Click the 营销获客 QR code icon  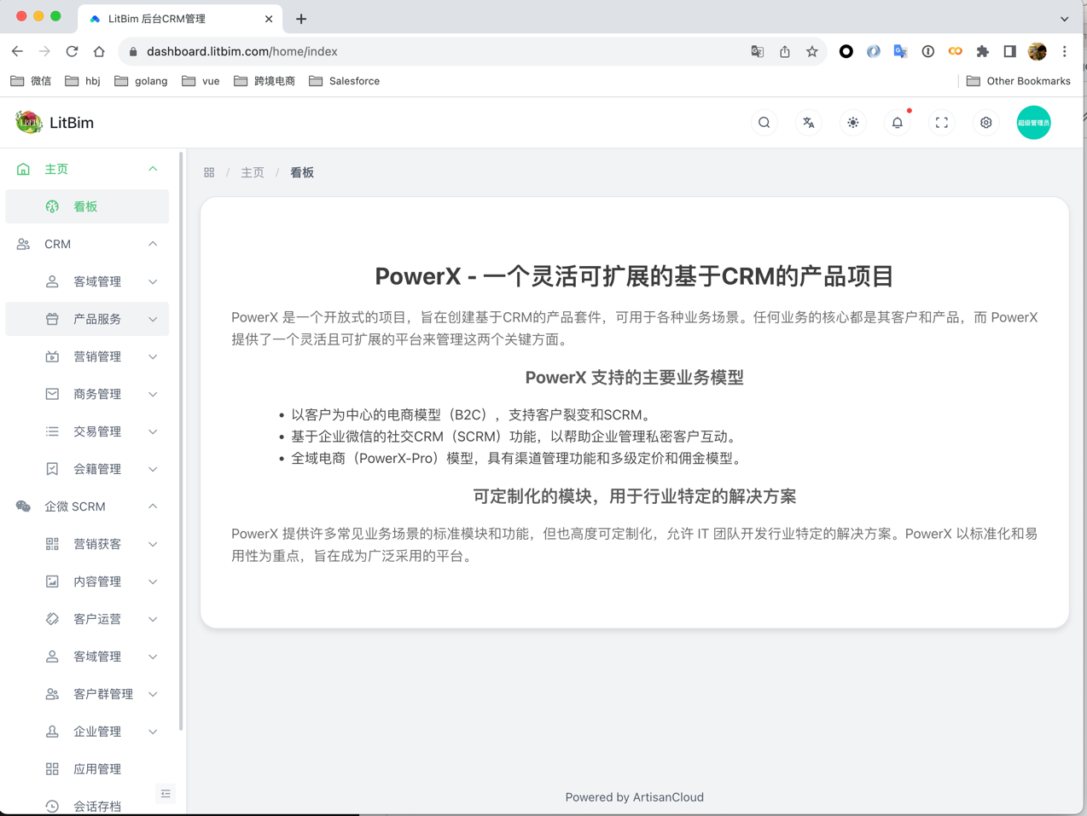[x=52, y=544]
